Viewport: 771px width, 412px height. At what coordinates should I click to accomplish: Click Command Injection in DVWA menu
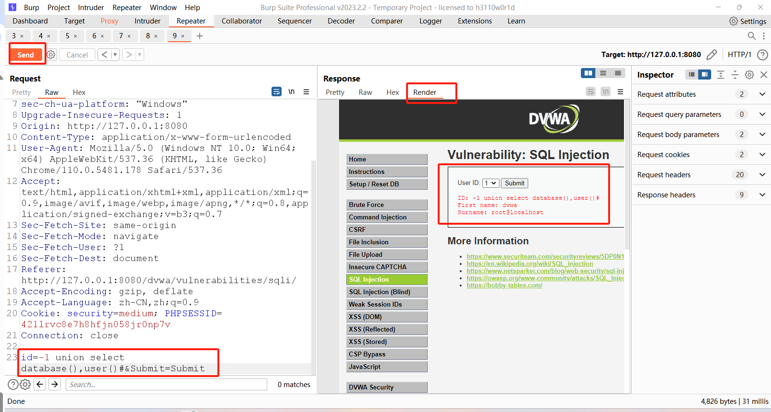point(387,217)
